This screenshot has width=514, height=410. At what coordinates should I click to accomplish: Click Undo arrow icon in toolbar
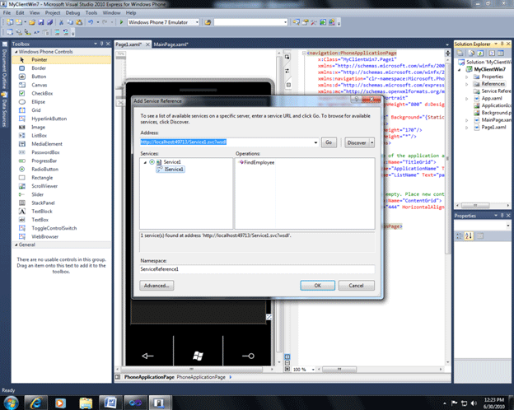(x=91, y=22)
